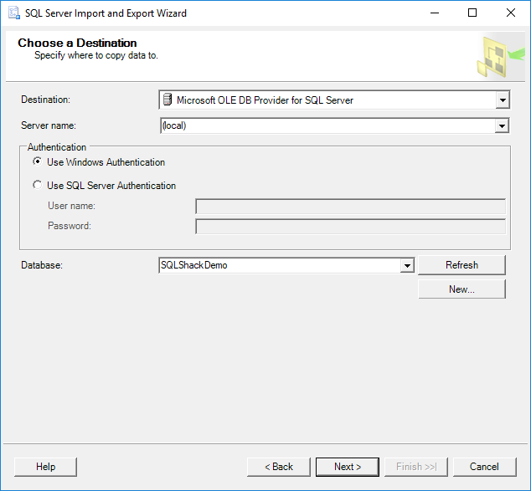Open the Destination dropdown arrow
The height and width of the screenshot is (491, 531).
point(503,100)
